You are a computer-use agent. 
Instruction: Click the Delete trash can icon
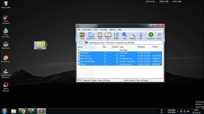tap(116, 36)
